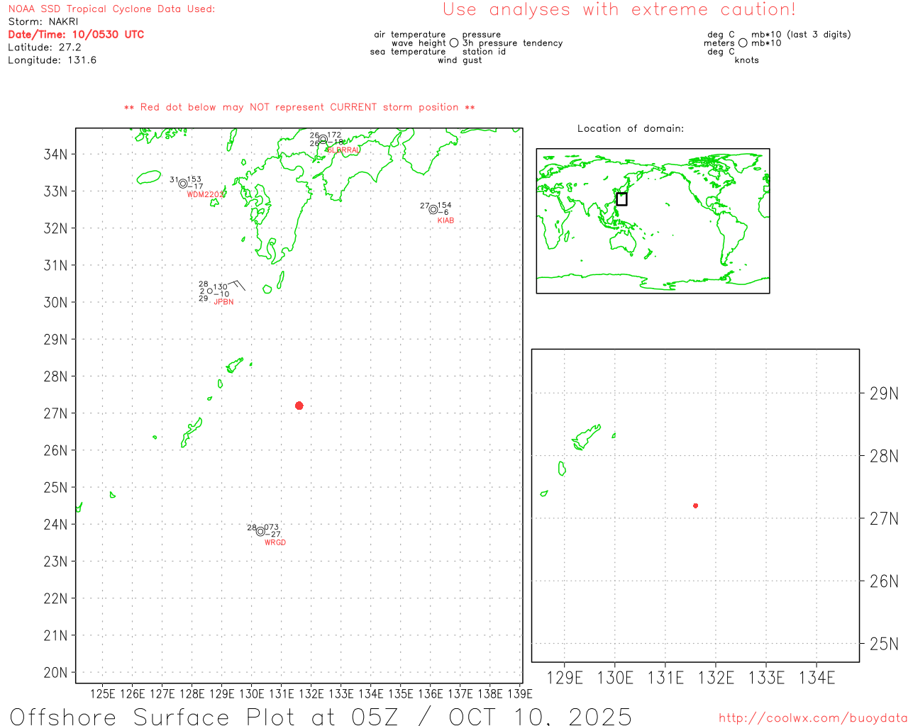Click the station circle at the top near Shikoku

click(323, 139)
